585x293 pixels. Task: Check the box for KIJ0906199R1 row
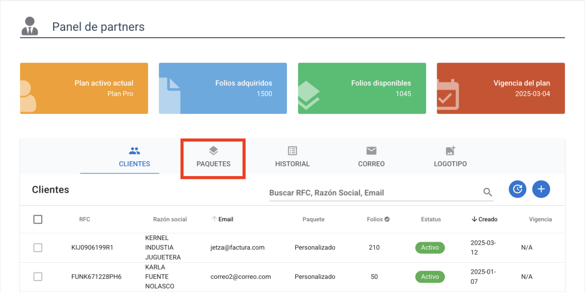point(38,247)
